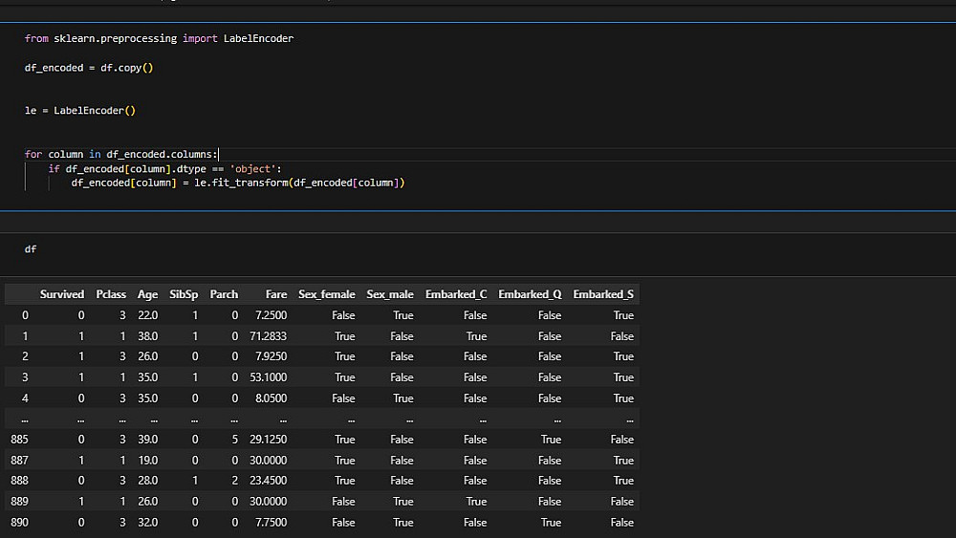Click the Embarked_S column header
The height and width of the screenshot is (538, 956).
[603, 294]
